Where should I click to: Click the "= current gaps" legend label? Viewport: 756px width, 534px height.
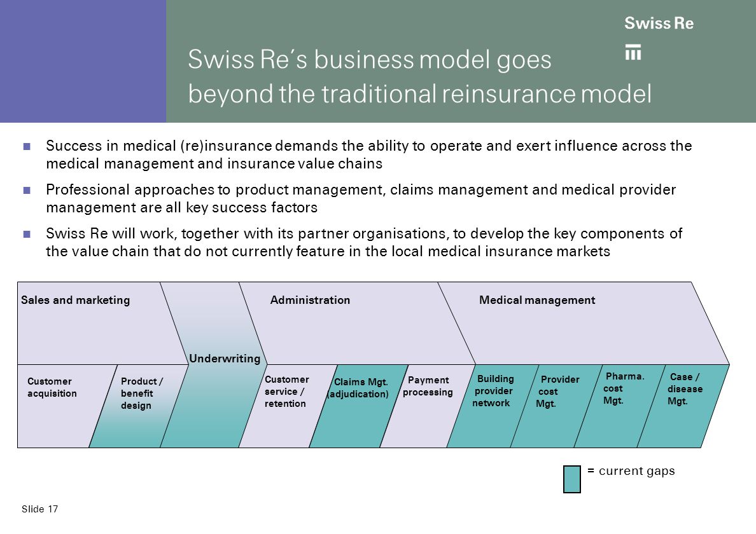631,471
